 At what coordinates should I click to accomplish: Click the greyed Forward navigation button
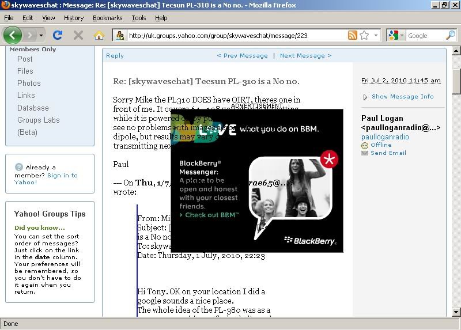point(30,36)
